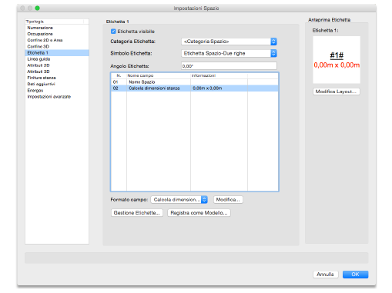Confirm with the OK button

tap(355, 275)
